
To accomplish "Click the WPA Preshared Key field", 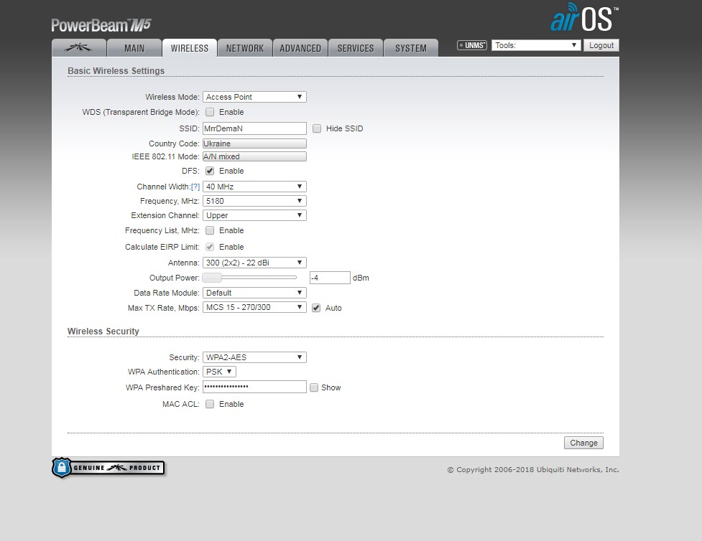I will click(254, 387).
